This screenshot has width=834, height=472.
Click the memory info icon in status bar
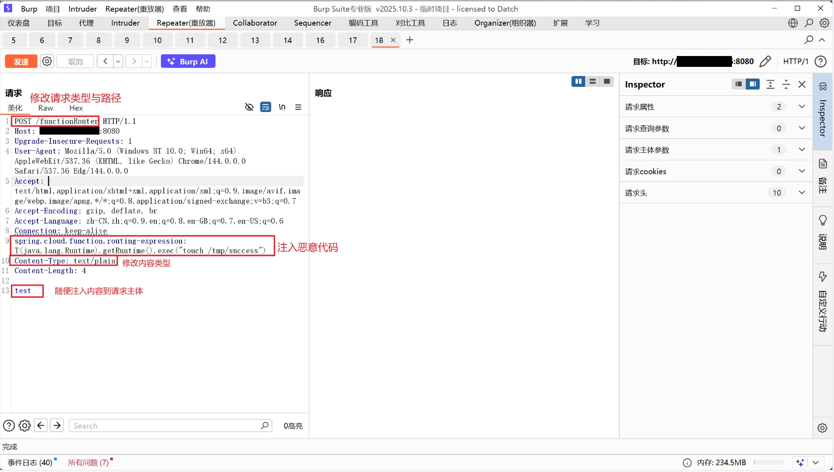[687, 463]
